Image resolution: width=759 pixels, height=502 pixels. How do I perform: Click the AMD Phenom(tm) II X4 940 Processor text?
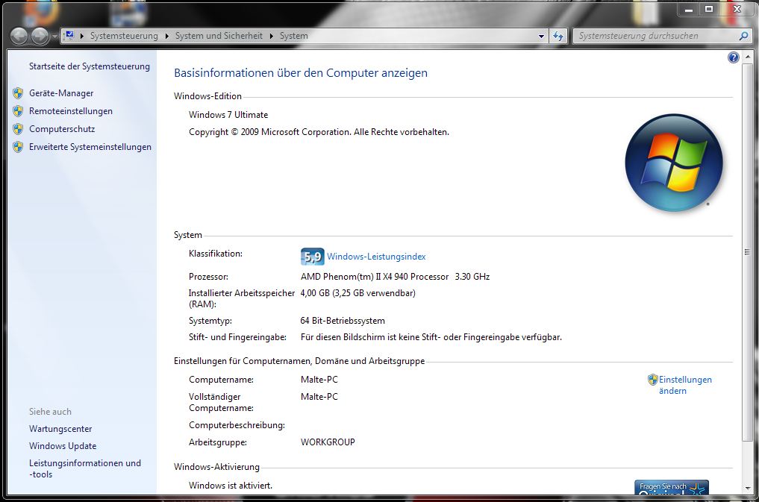tap(374, 277)
